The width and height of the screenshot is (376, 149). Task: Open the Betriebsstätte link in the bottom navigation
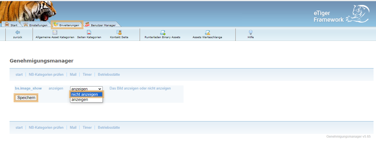coord(109,127)
